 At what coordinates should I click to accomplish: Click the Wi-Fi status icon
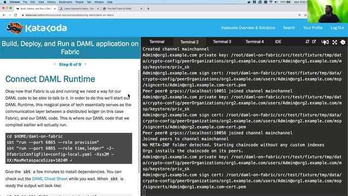(x=271, y=2)
